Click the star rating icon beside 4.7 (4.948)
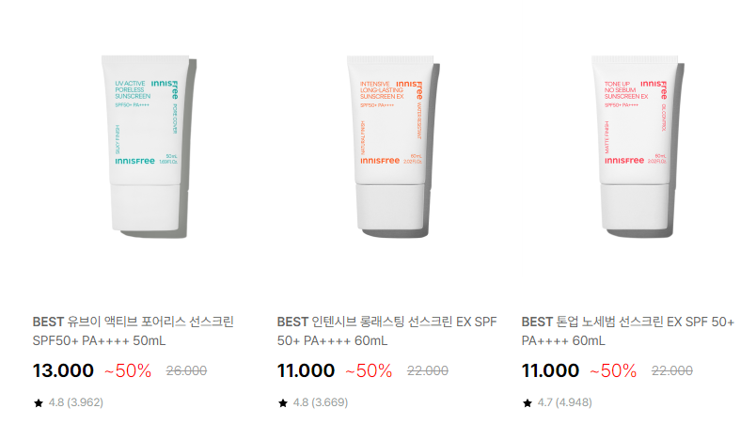Image resolution: width=756 pixels, height=440 pixels. click(528, 403)
